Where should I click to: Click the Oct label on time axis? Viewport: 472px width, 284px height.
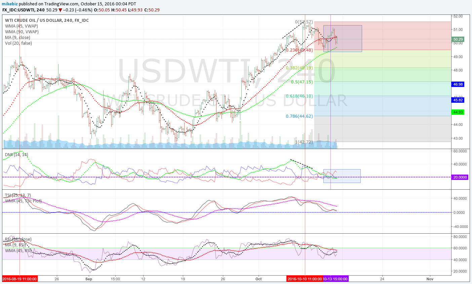(x=259, y=279)
